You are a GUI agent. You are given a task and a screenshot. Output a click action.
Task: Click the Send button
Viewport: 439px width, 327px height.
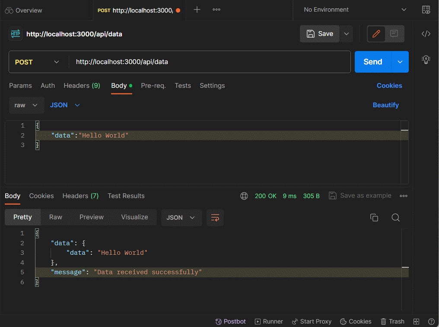(372, 62)
